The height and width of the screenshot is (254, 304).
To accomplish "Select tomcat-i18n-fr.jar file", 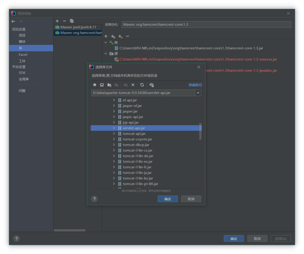I will 137,167.
